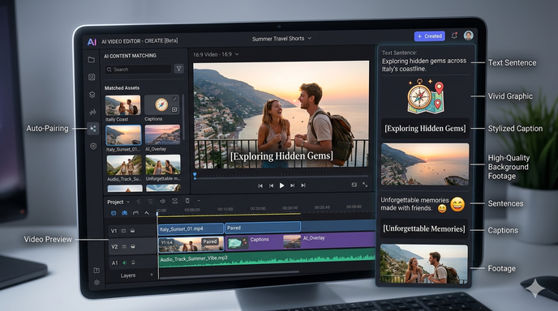Viewport: 558px width, 311px height.
Task: Click the bottom-most gear icon in sidebar
Action: pyautogui.click(x=97, y=283)
